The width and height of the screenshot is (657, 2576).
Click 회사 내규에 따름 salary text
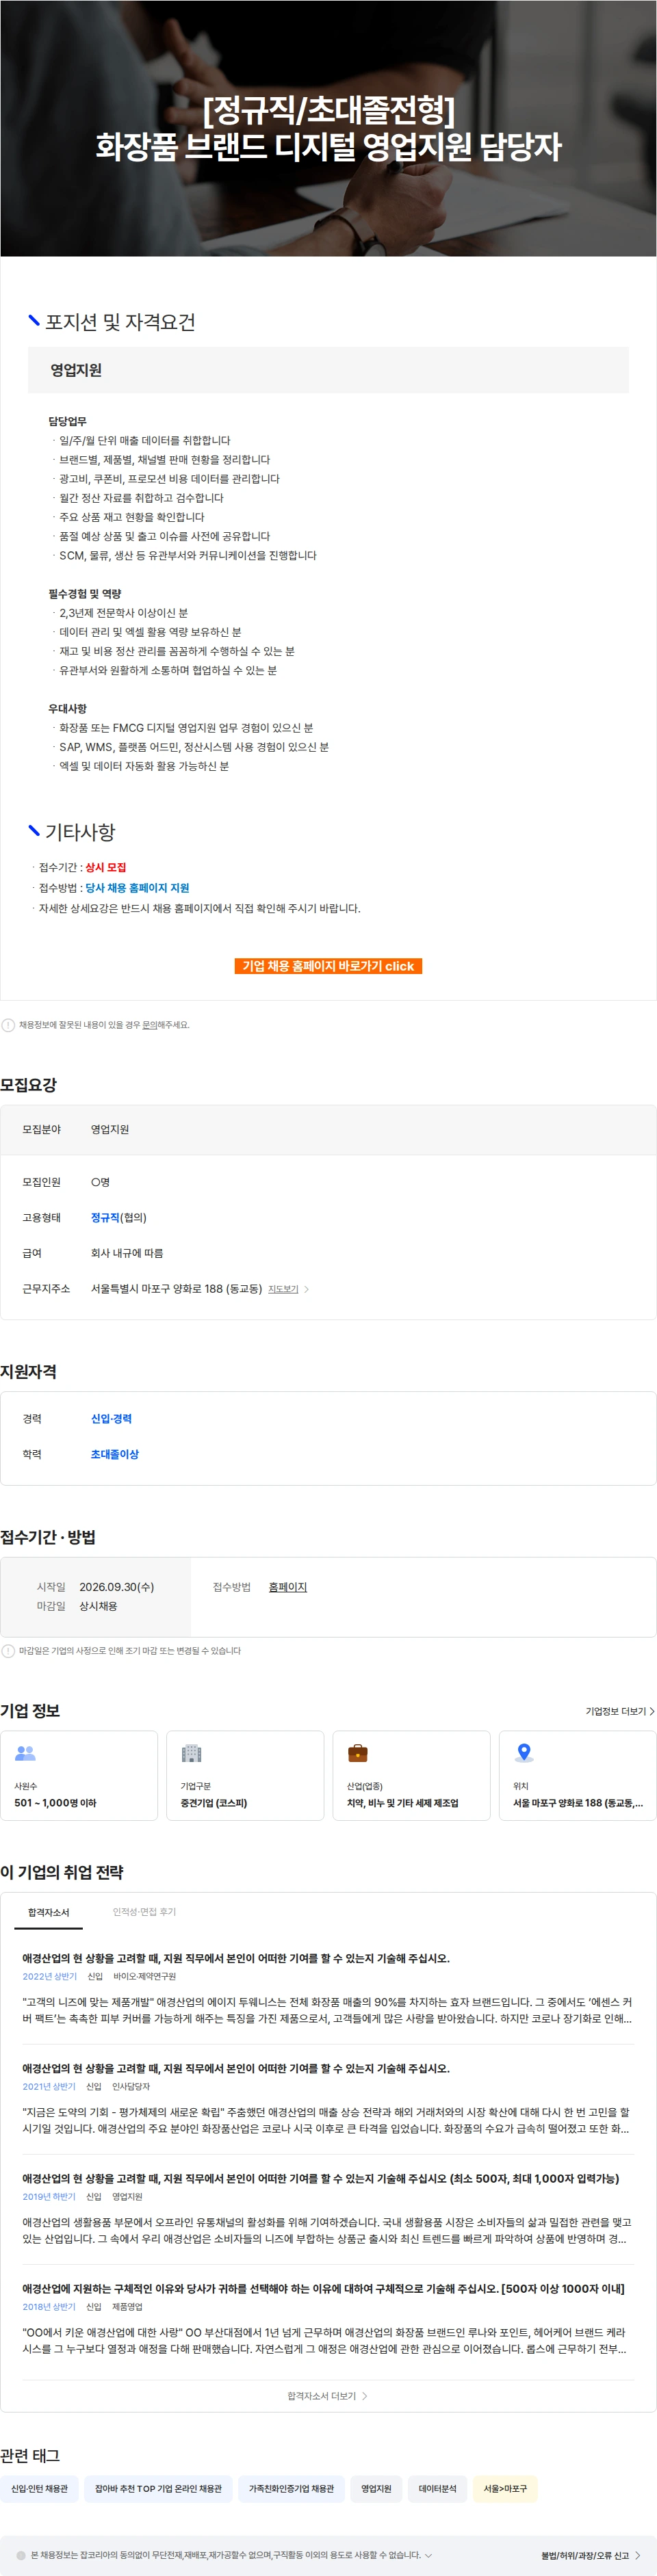(x=127, y=1253)
